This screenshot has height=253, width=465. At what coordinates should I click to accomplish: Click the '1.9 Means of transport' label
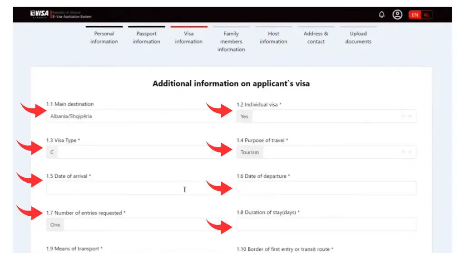pos(74,248)
